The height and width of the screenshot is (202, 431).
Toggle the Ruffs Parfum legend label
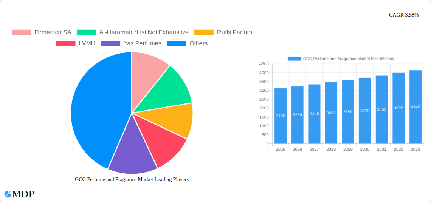(234, 32)
